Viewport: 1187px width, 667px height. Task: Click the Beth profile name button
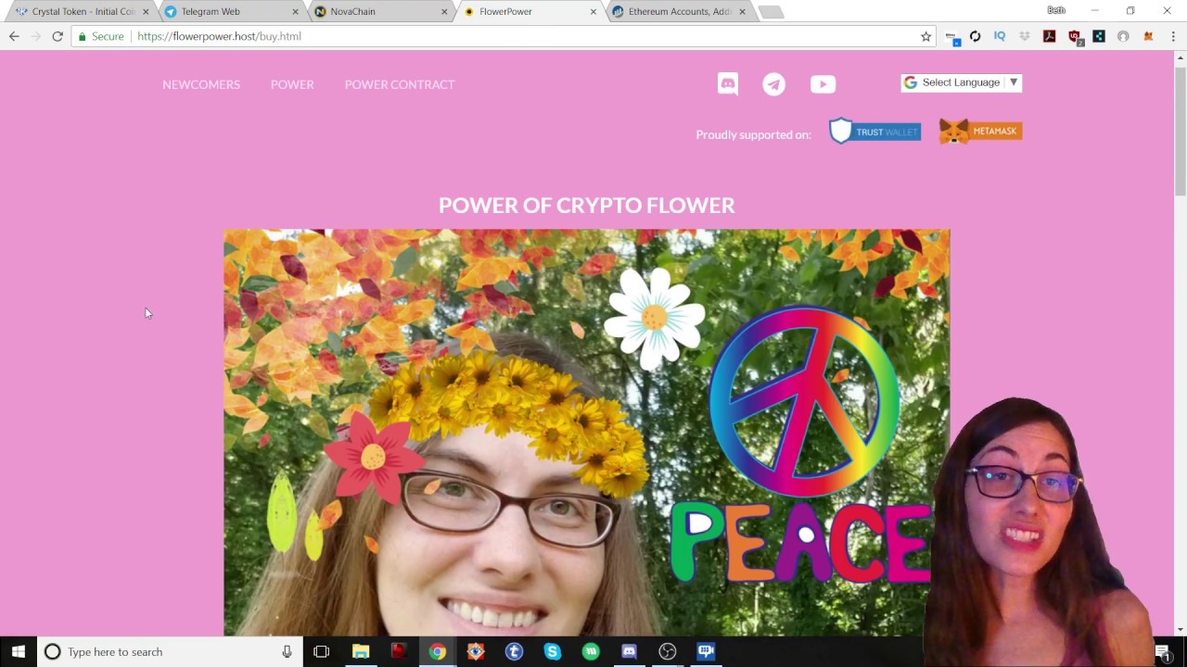[1056, 10]
